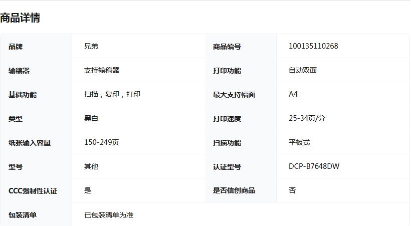Select the 打印速度 label
Image resolution: width=411 pixels, height=226 pixels.
pos(227,119)
